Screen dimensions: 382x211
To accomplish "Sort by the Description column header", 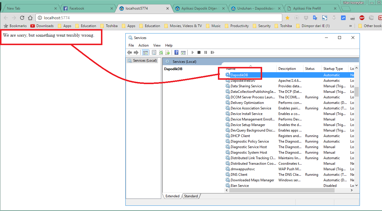I will (290, 69).
